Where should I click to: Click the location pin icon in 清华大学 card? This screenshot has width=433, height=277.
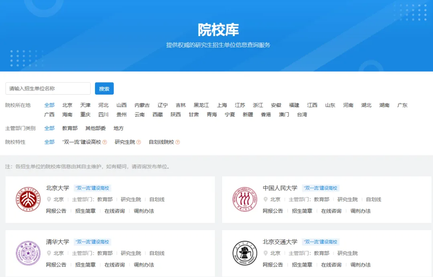[x=49, y=253]
